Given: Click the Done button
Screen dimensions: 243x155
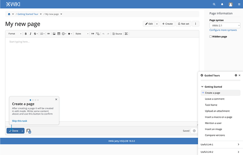Looking at the screenshot, I should point(13,131).
